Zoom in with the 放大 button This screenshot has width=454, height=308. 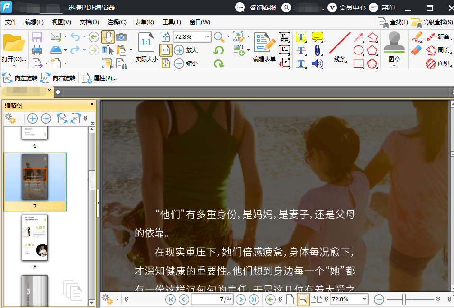(186, 50)
